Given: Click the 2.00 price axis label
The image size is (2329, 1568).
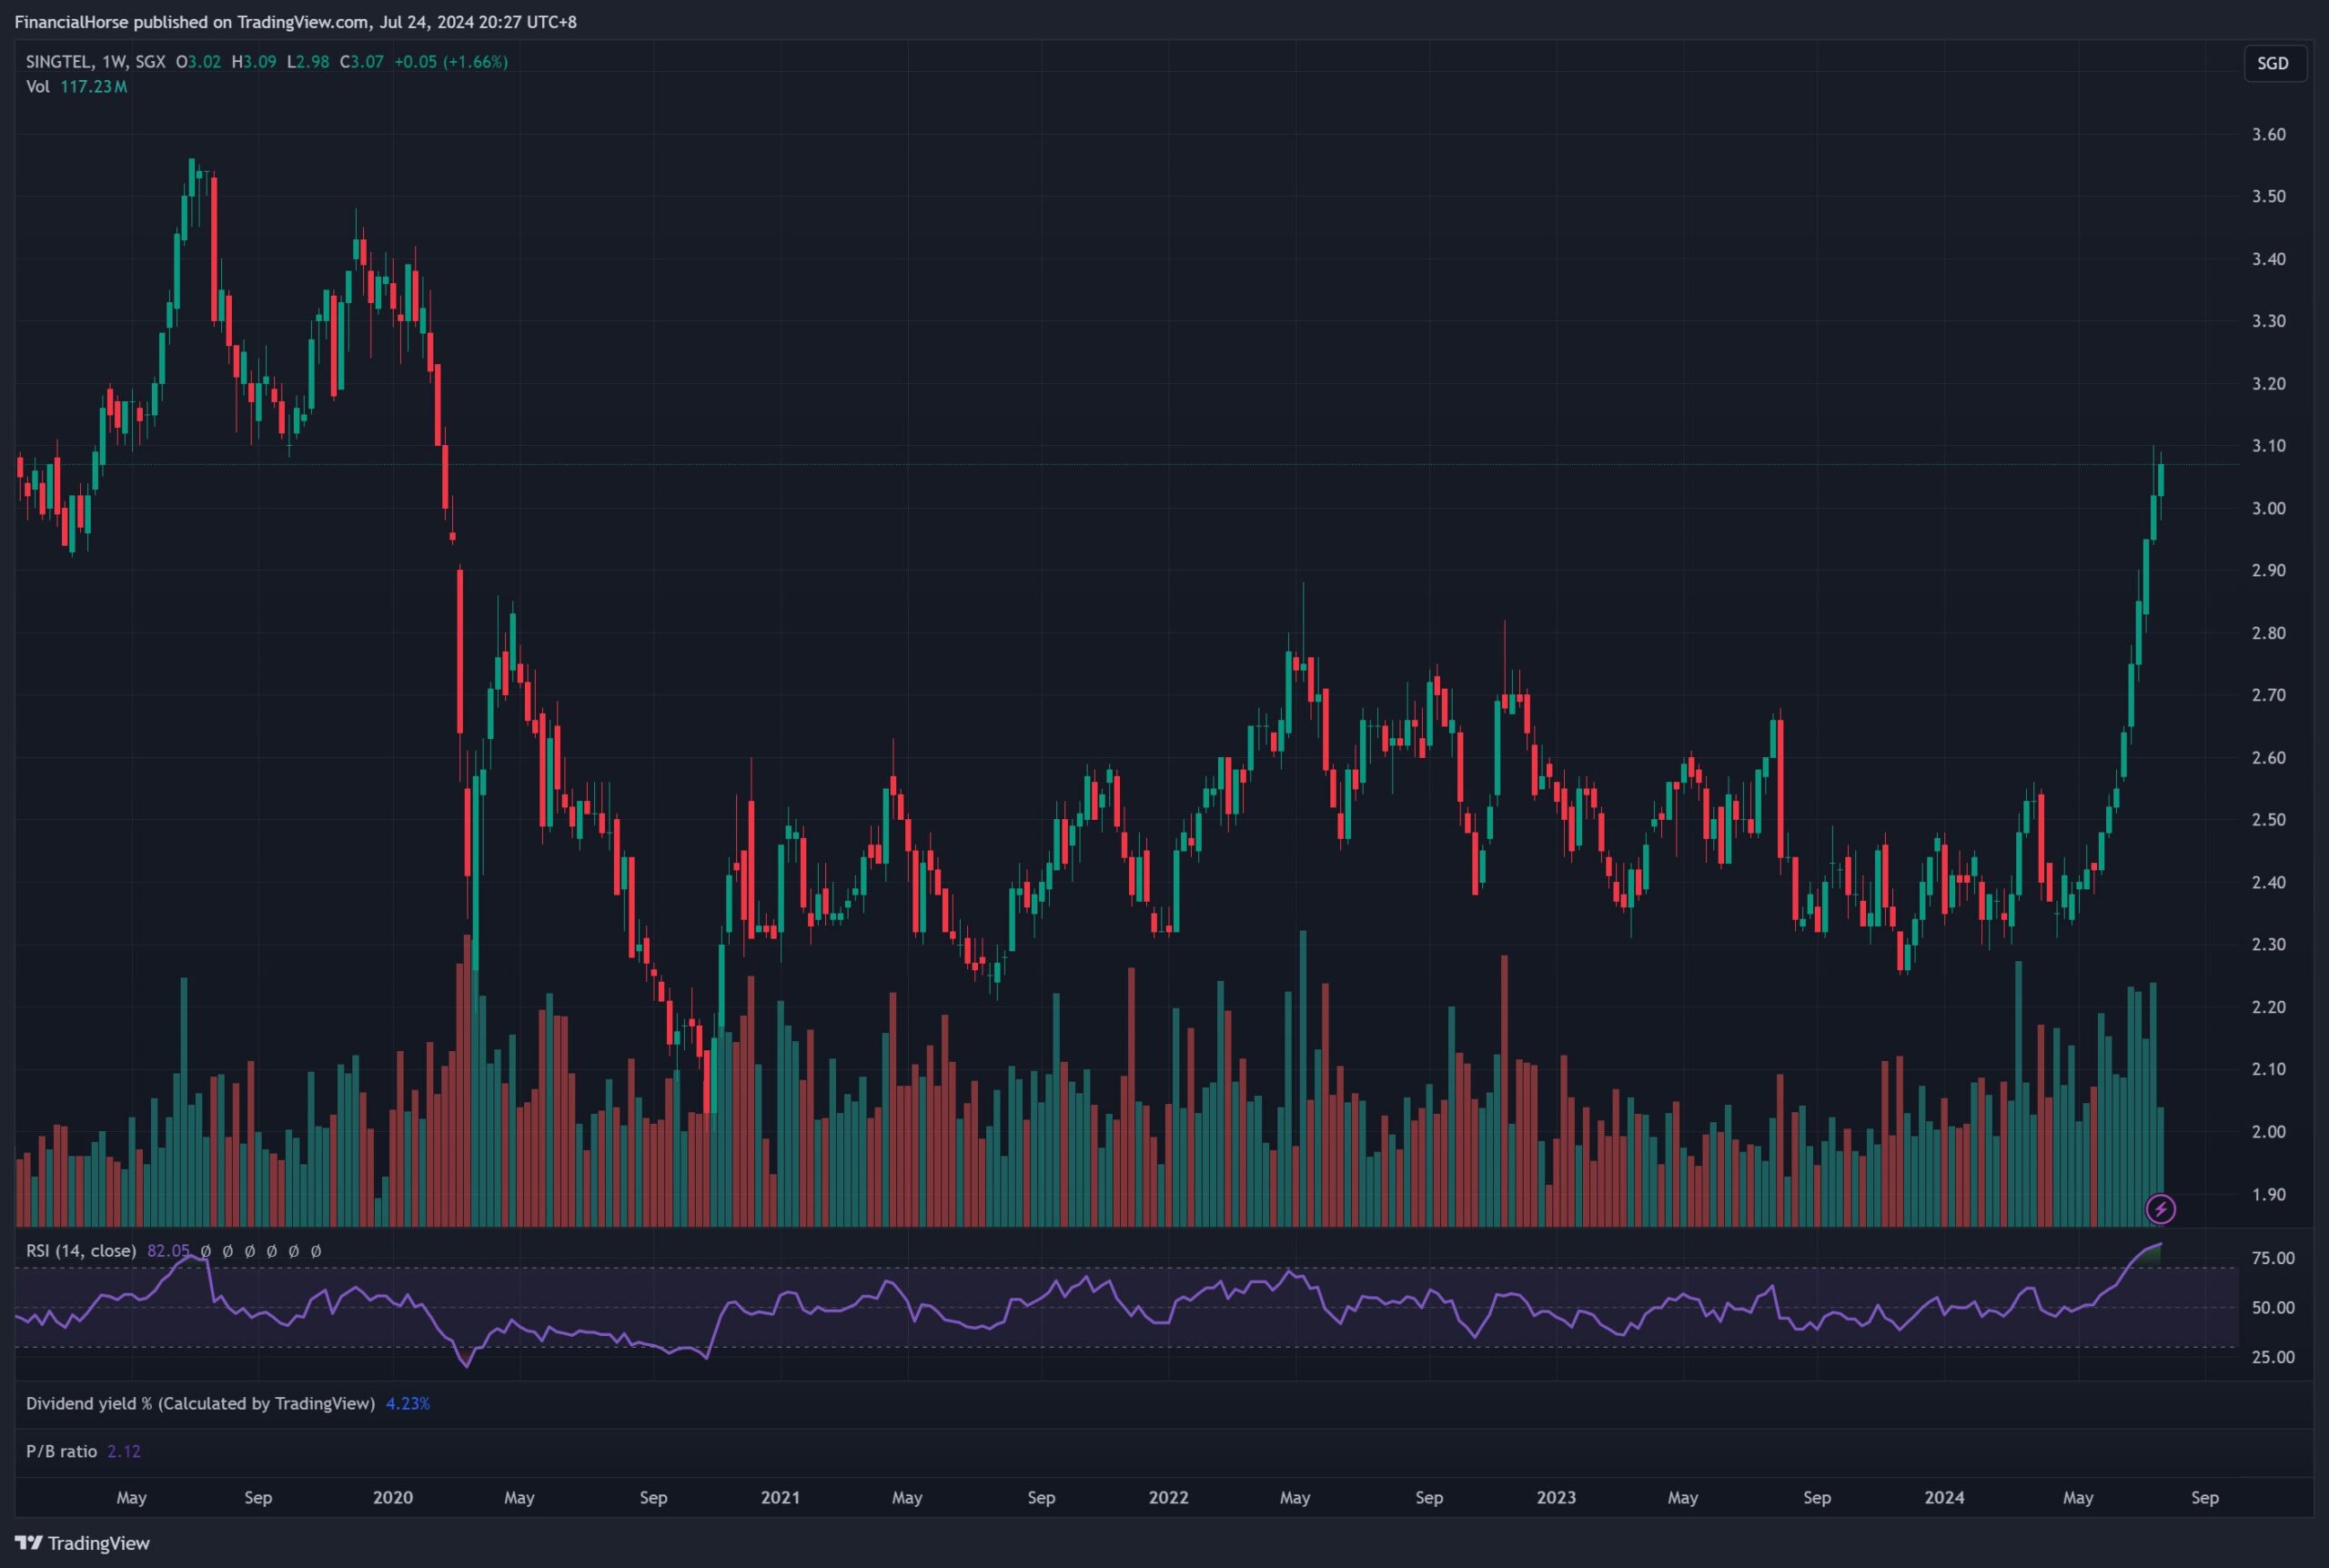Looking at the screenshot, I should click(2268, 1132).
